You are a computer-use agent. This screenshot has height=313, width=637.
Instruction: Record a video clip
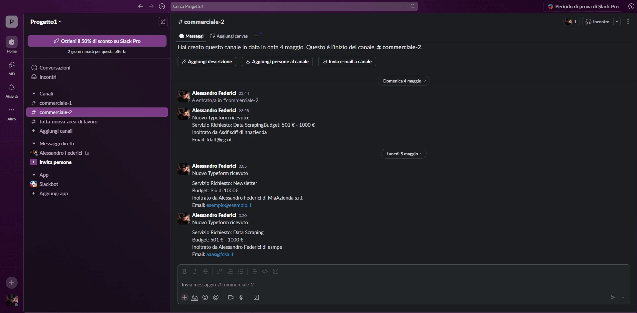(231, 297)
